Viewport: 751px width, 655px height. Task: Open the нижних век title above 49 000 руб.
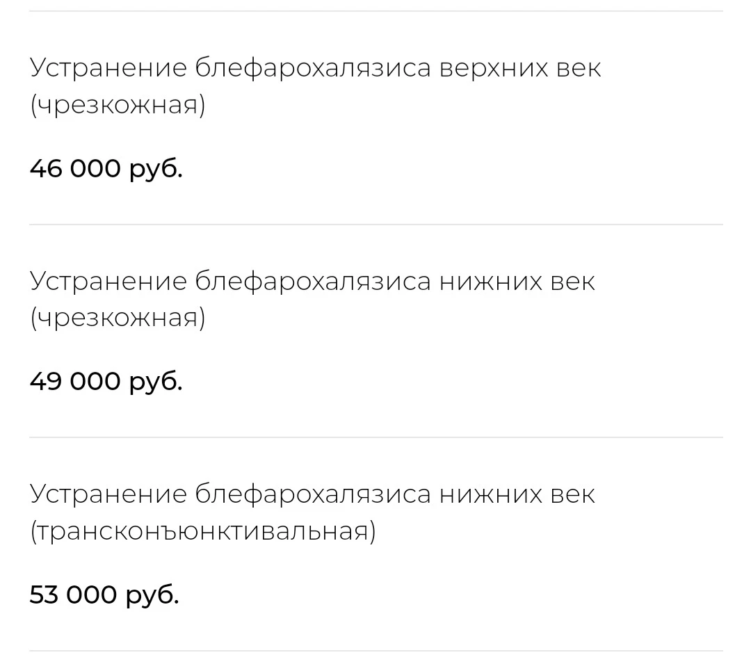(312, 281)
